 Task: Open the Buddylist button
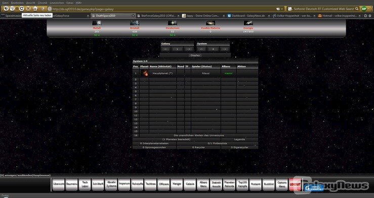[269, 184]
